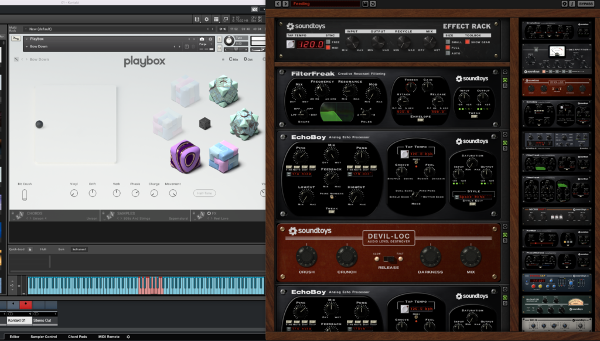Tap the Effect Rack Tap Tempo button
The width and height of the screenshot is (600, 341).
[291, 44]
